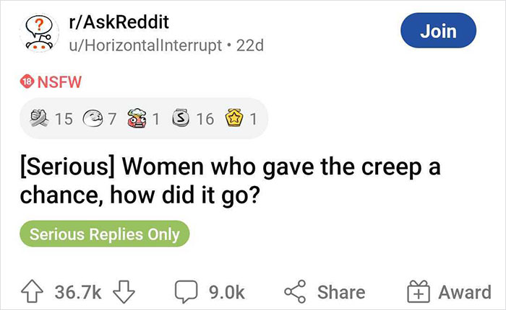Image resolution: width=506 pixels, height=310 pixels.
Task: Select the smiling face award with 7
Action: pos(94,118)
